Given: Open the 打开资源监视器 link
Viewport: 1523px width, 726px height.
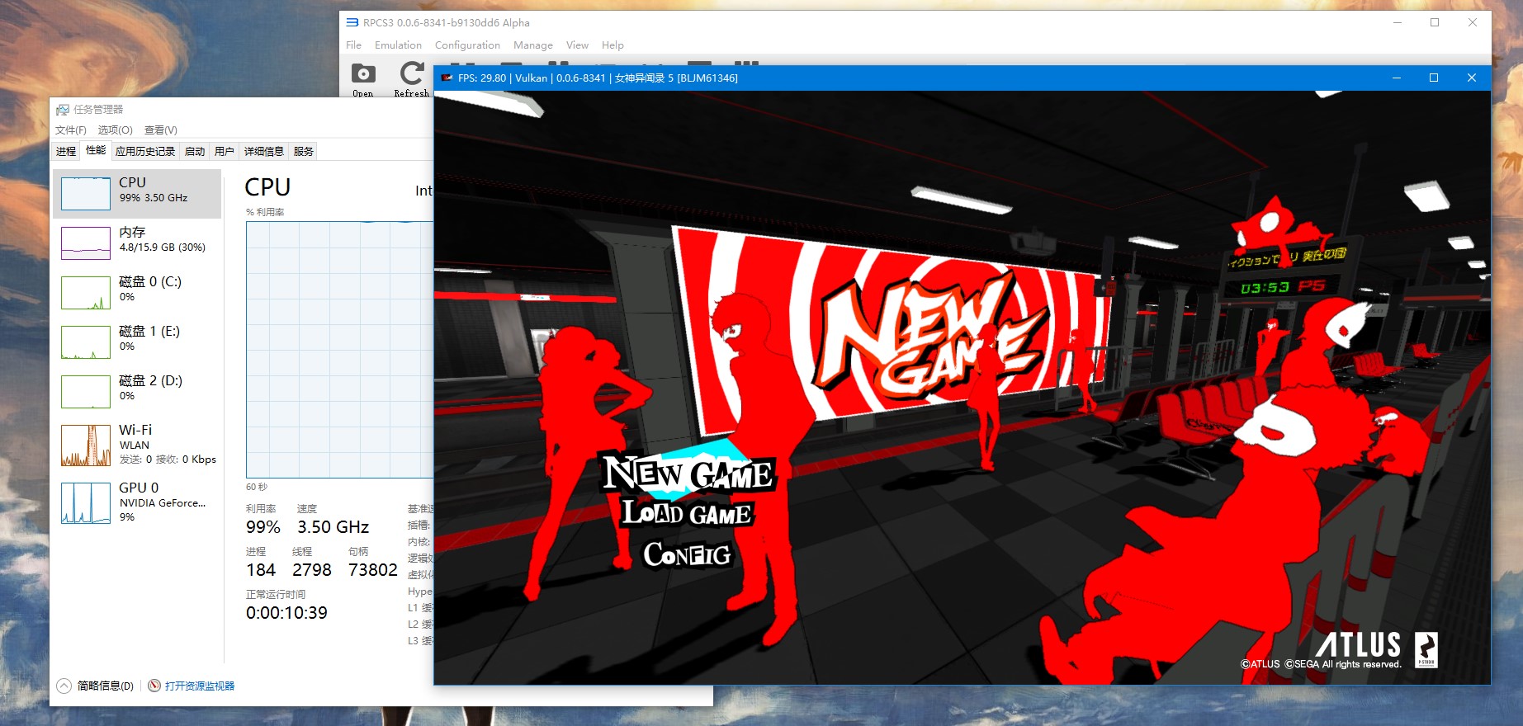Looking at the screenshot, I should 192,686.
